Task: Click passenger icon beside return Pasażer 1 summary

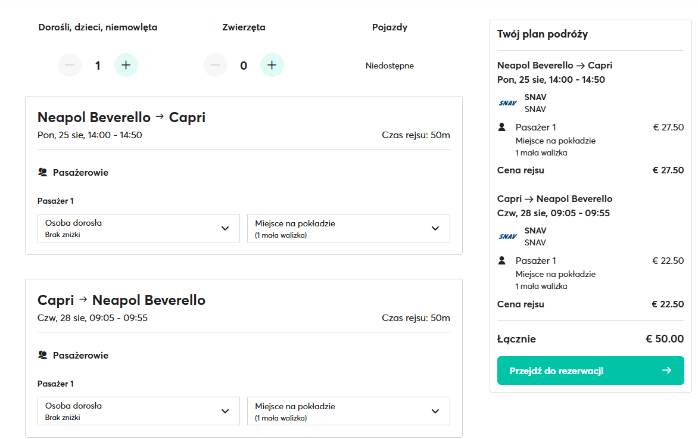Action: [x=501, y=260]
